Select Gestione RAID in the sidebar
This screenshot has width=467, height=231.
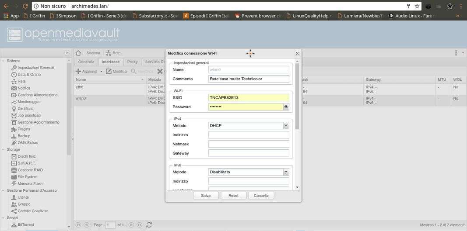pos(30,170)
